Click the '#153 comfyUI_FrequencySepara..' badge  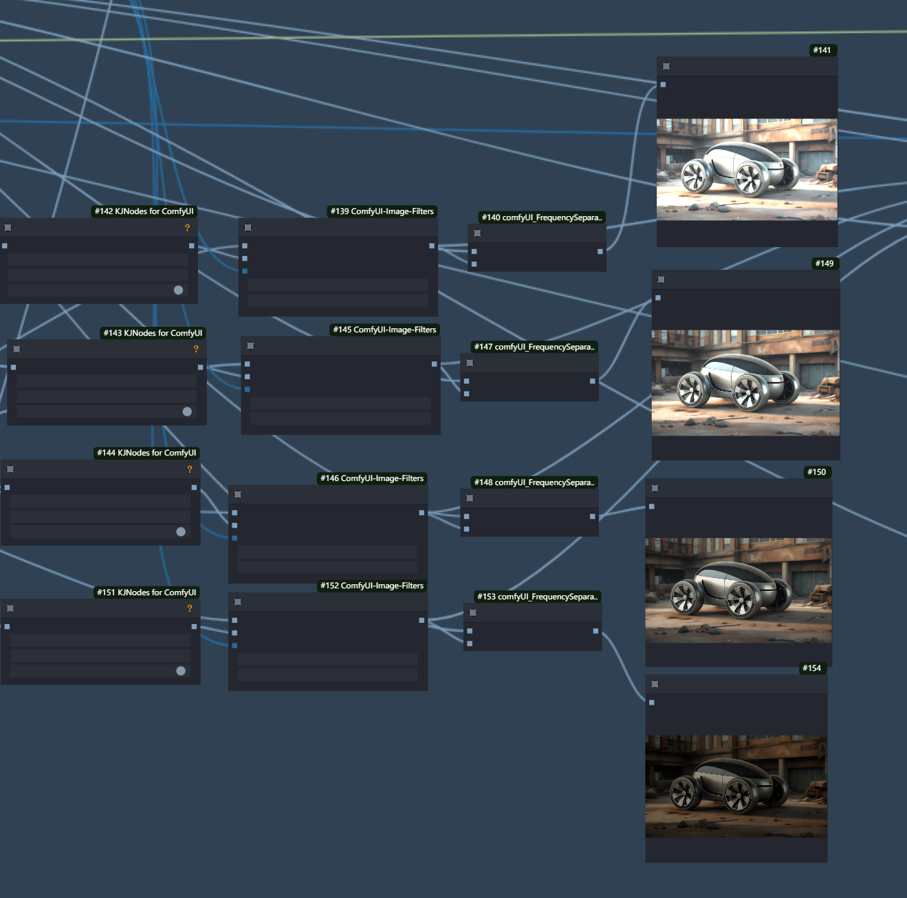538,597
